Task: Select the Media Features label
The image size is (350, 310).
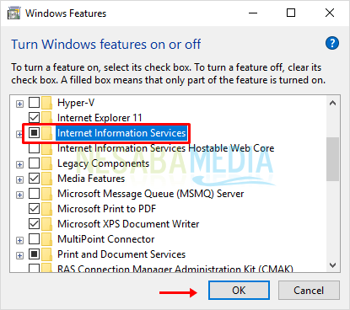Action: [91, 179]
